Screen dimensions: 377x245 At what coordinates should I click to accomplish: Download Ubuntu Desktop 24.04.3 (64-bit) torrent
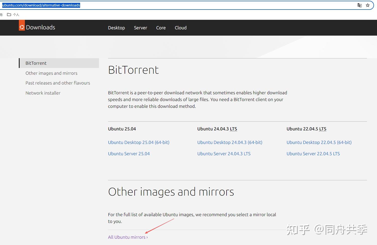pyautogui.click(x=230, y=142)
